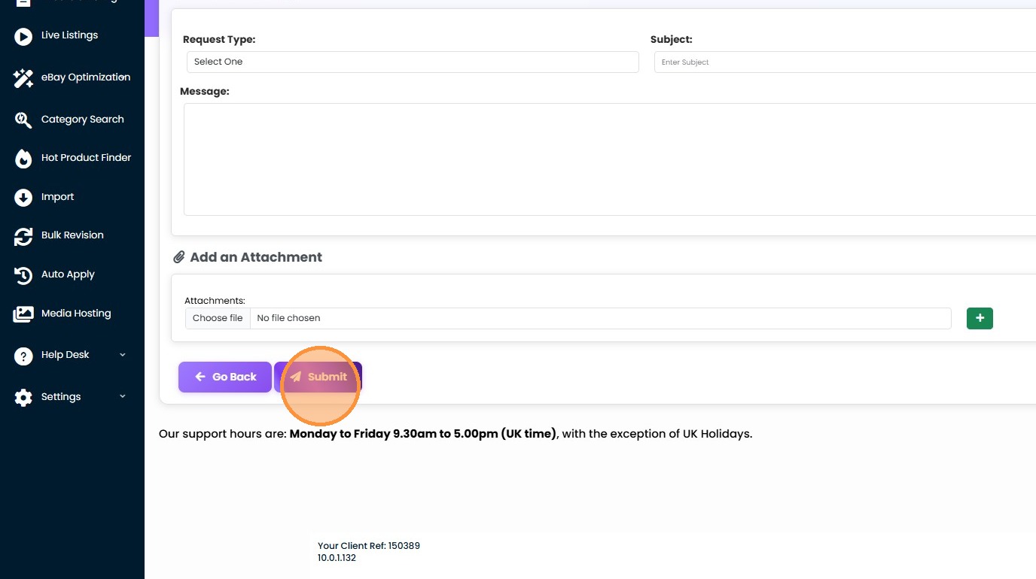Open Bulk Revision page
Viewport: 1036px width, 579px height.
click(x=72, y=235)
